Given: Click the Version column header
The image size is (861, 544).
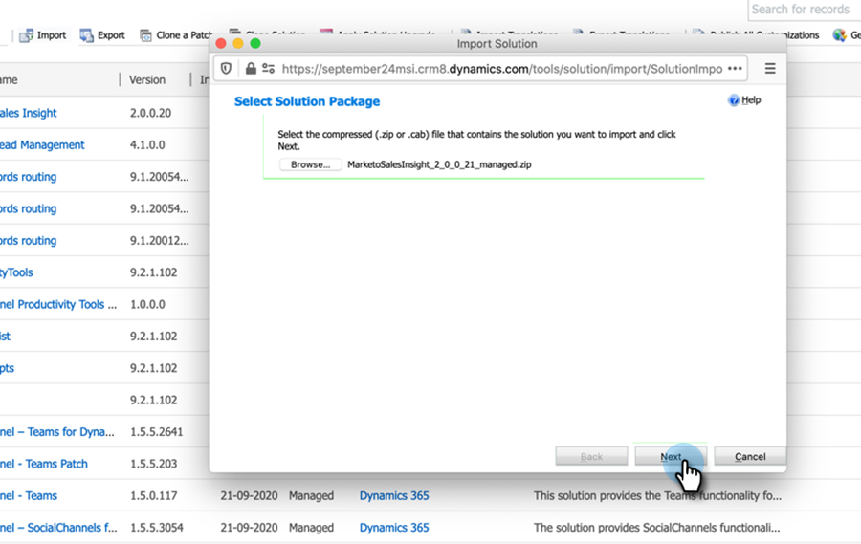Looking at the screenshot, I should (146, 80).
